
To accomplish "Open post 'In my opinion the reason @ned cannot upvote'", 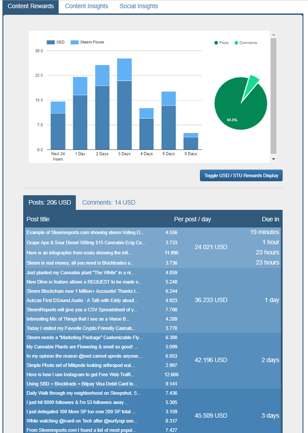I will coord(84,356).
